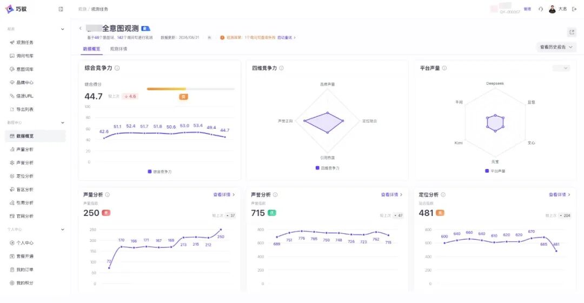
Task: Click the back arrow before 全意图观测
Action: (x=80, y=28)
